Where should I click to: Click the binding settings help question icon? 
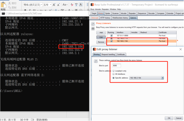[96, 61]
